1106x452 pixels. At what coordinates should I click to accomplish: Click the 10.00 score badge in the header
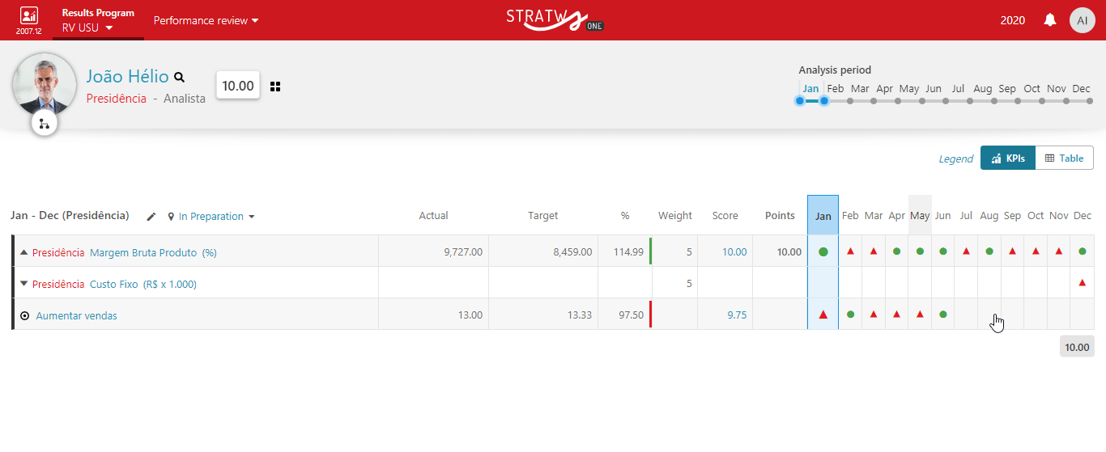click(238, 86)
